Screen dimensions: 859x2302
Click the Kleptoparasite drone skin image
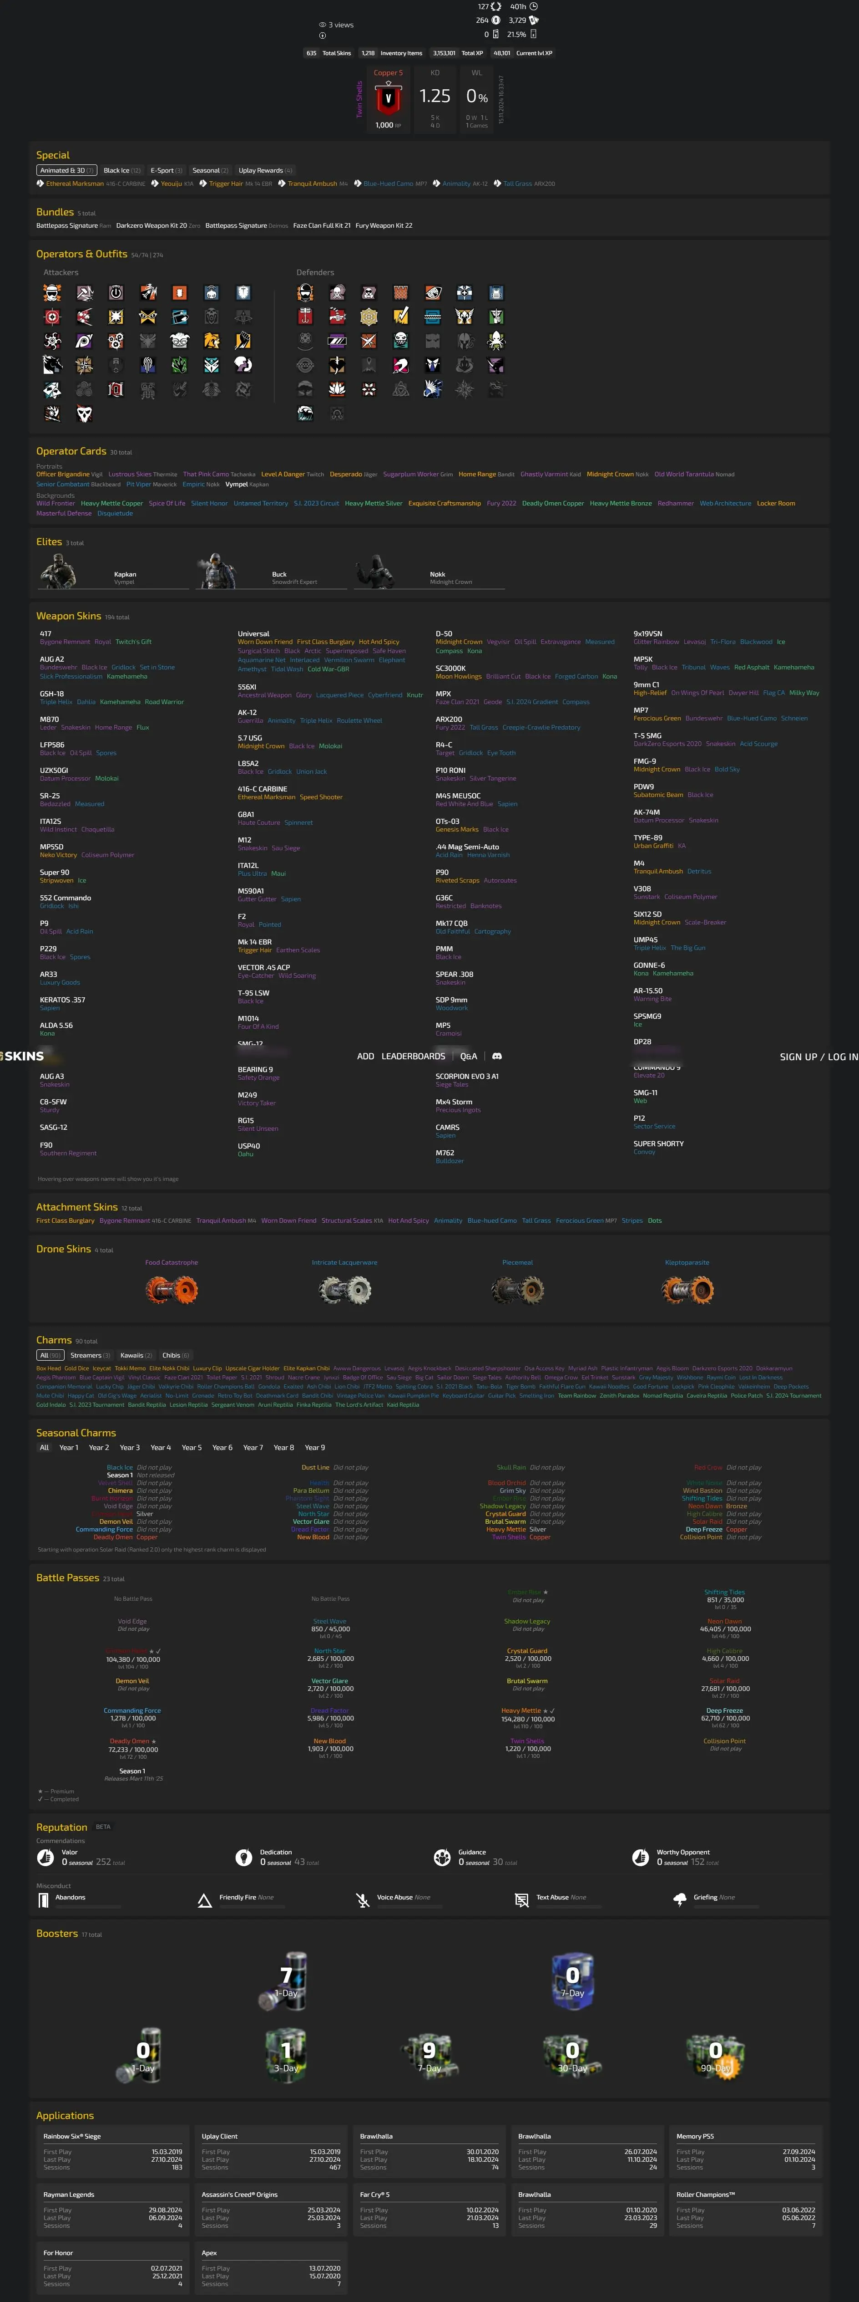tap(687, 1290)
